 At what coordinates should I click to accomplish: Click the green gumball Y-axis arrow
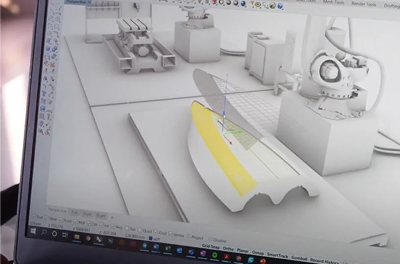(240, 132)
